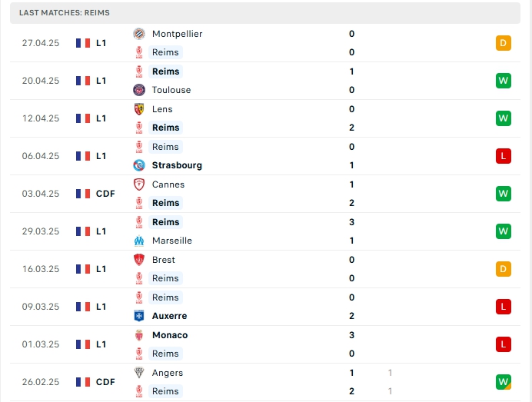Click the Cannes club crest icon
Screen dimensions: 532x402
coord(139,184)
